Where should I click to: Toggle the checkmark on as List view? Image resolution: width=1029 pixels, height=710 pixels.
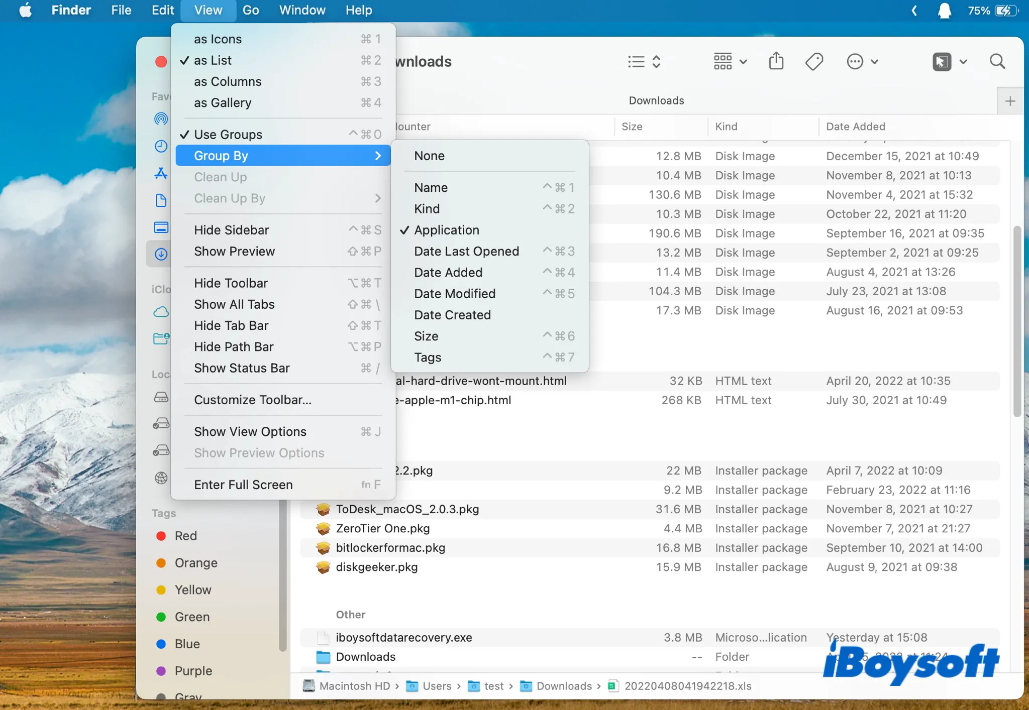[x=212, y=60]
